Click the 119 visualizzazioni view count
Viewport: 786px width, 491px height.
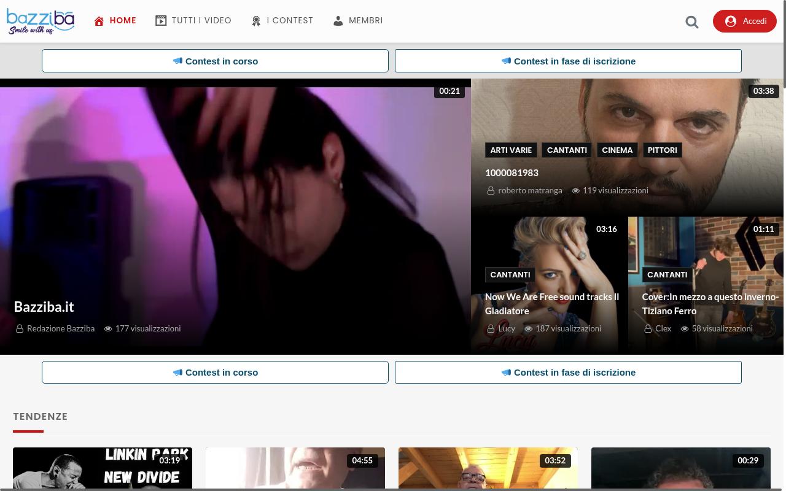click(x=615, y=191)
